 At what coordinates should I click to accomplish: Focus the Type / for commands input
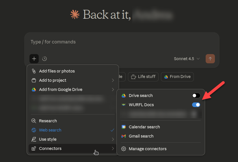tap(122, 42)
